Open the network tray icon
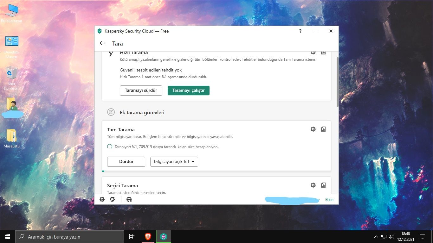The width and height of the screenshot is (433, 243). coord(384,237)
